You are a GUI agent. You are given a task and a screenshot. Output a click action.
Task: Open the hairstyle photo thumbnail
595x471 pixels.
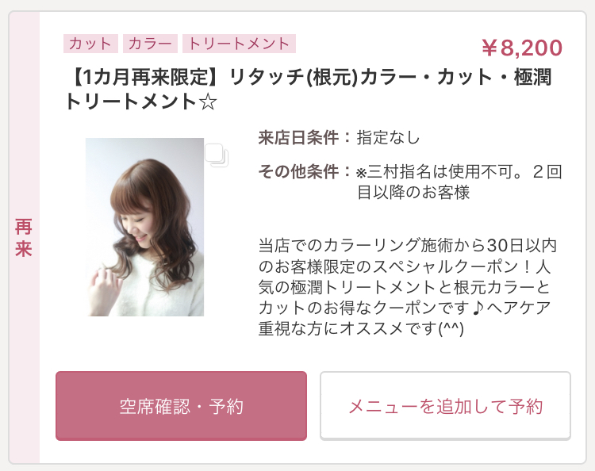pos(144,227)
